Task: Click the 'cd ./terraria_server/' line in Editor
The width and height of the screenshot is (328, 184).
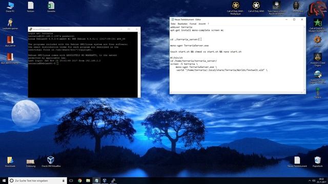Action: pyautogui.click(x=184, y=39)
